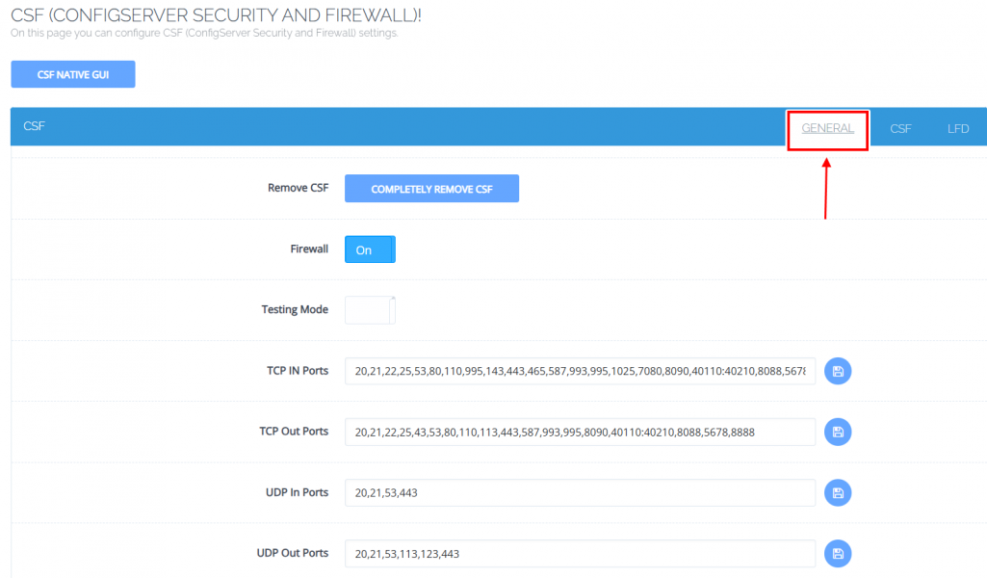987x578 pixels.
Task: Open the CSF Native GUI
Action: click(73, 74)
